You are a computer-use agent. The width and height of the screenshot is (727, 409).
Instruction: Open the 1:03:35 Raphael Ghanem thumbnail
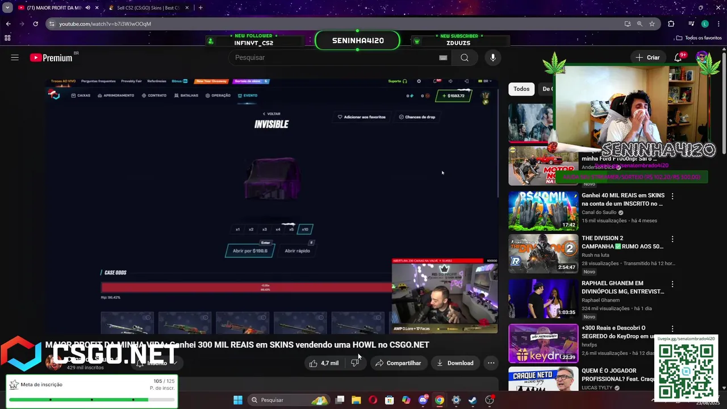(543, 299)
